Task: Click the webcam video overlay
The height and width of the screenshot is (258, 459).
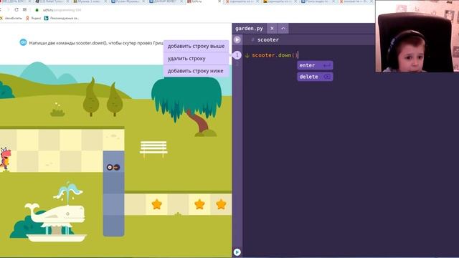Action: point(417,37)
